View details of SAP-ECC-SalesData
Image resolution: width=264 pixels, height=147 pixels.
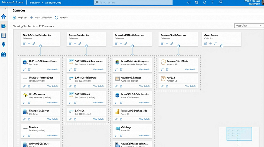pyautogui.click(x=98, y=86)
